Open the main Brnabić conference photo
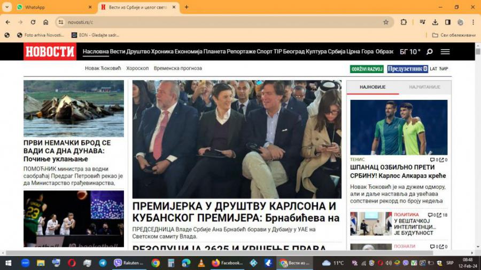Image resolution: width=481 pixels, height=270 pixels. coord(237,139)
